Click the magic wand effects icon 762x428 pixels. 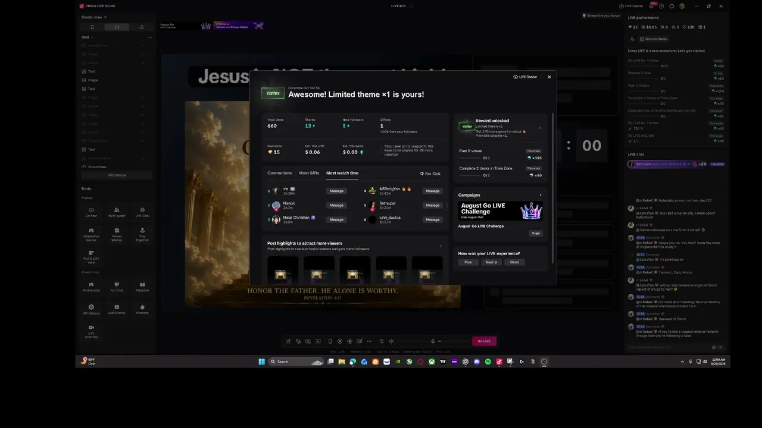pyautogui.click(x=288, y=341)
